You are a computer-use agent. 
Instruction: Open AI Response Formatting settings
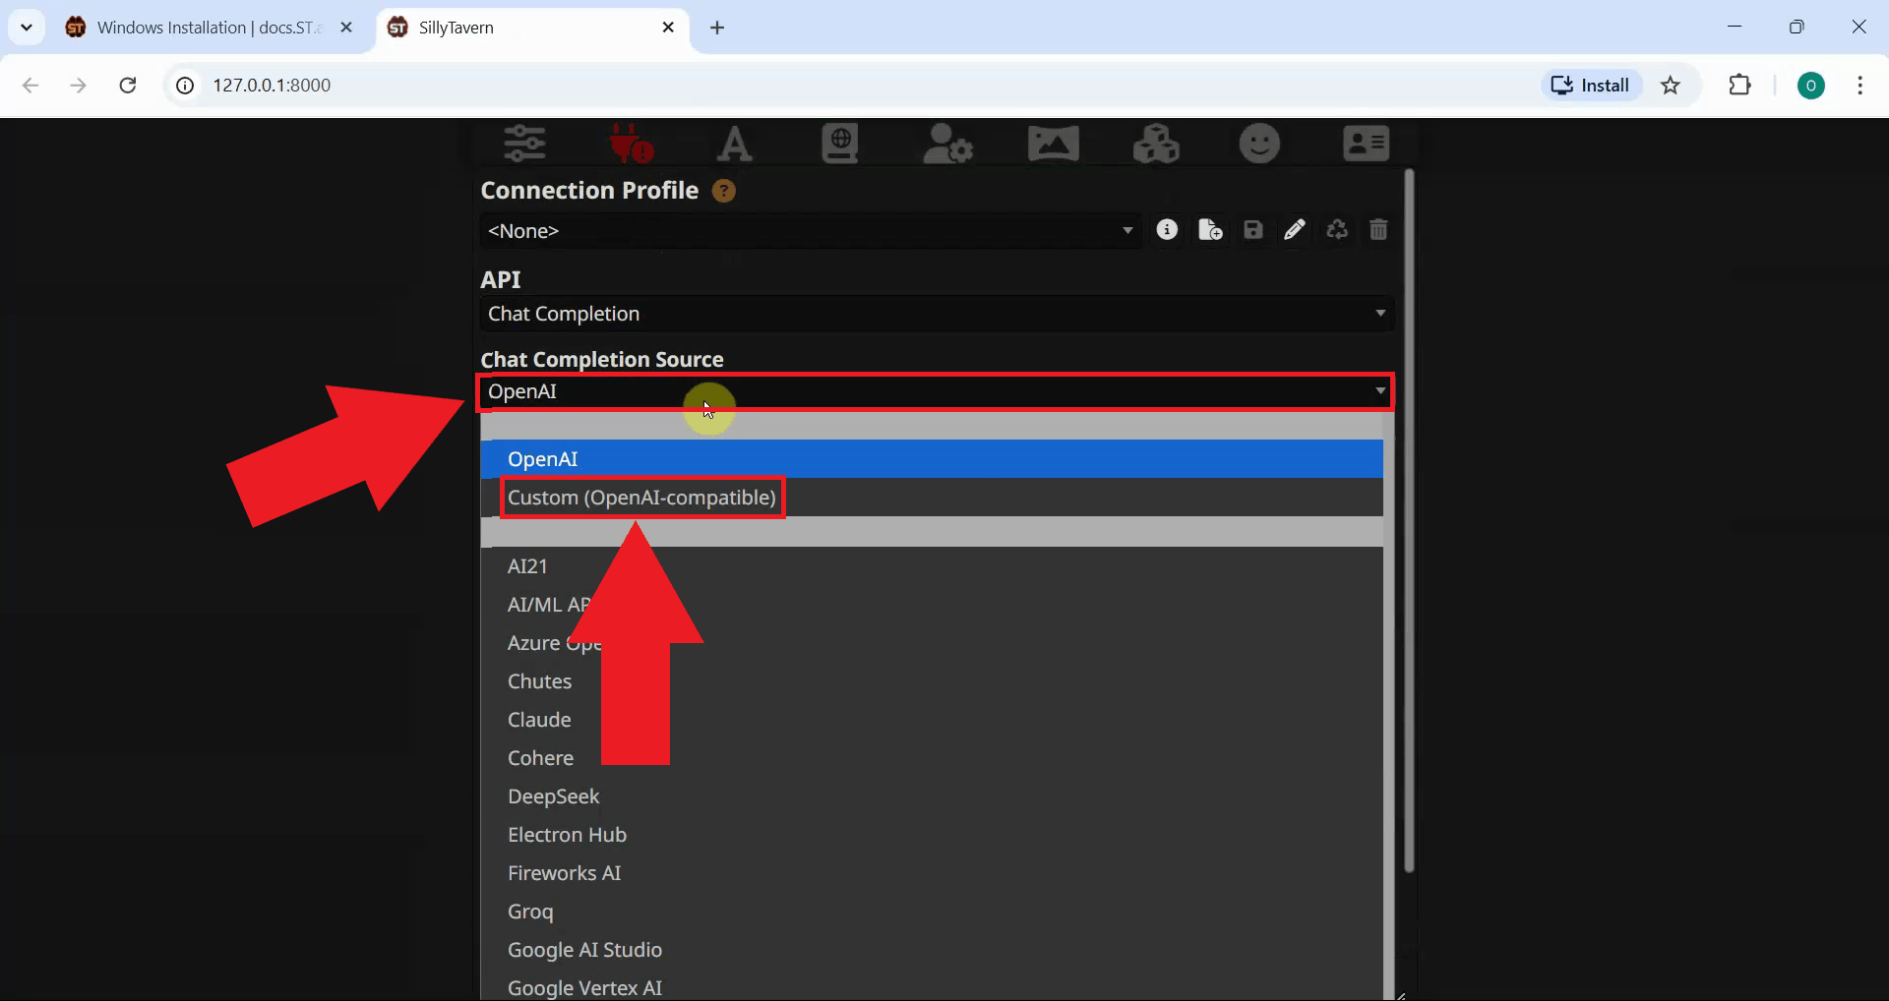(x=735, y=143)
